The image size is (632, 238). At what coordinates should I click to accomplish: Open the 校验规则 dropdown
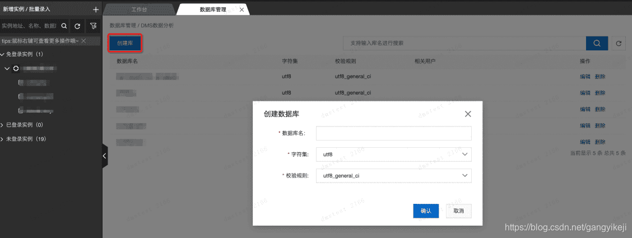tap(394, 176)
